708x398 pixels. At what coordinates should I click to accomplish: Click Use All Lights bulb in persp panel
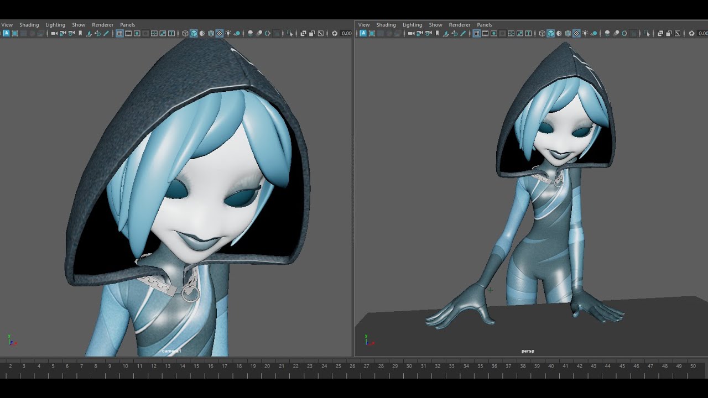tap(585, 34)
